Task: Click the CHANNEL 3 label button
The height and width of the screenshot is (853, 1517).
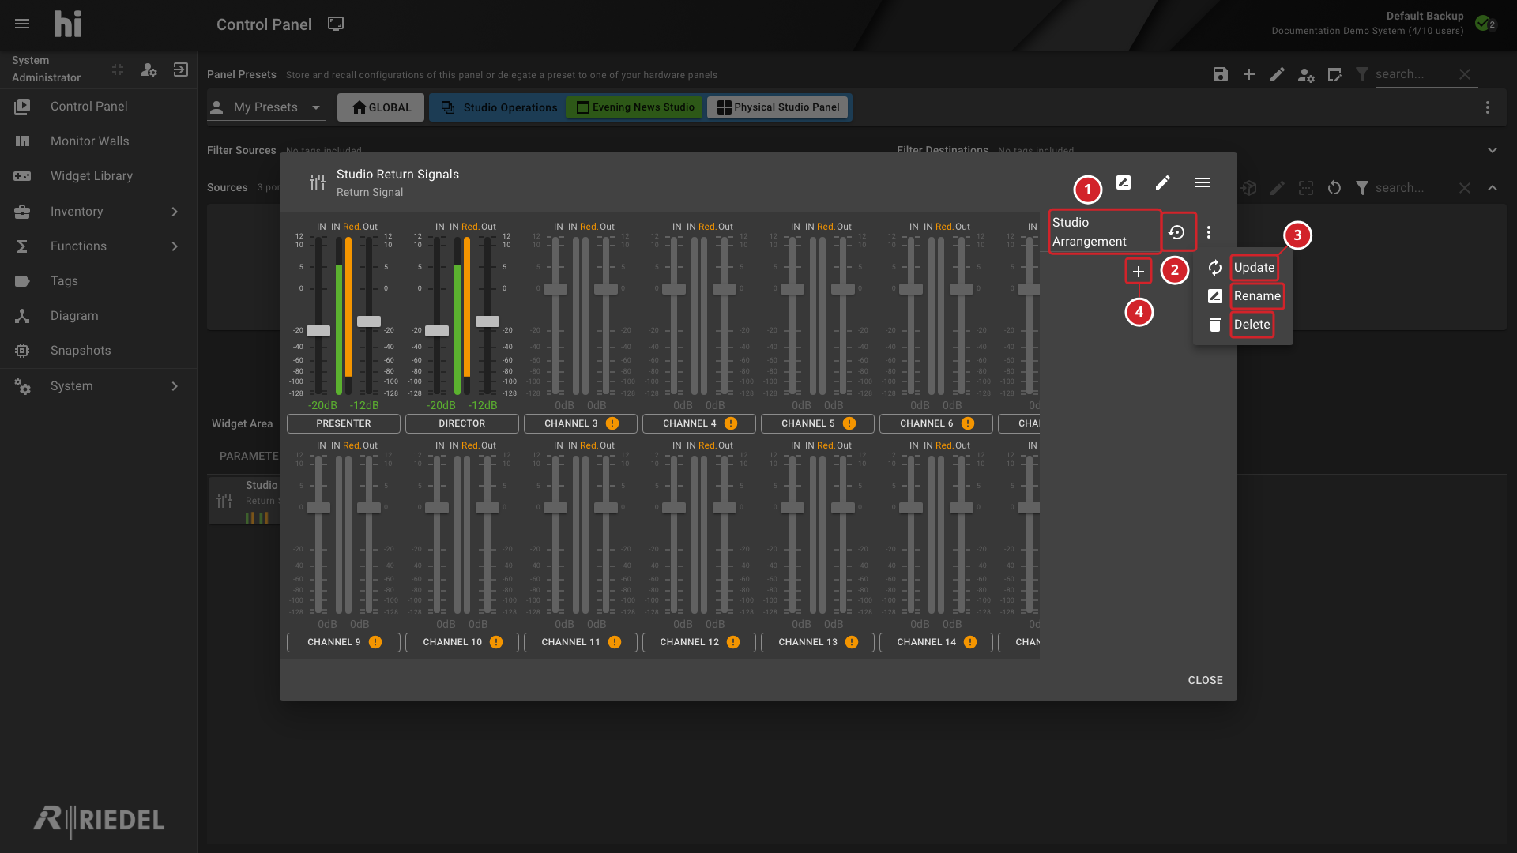Action: [x=581, y=423]
